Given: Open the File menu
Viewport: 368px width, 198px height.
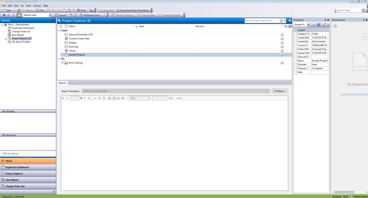Looking at the screenshot, I should (4, 6).
